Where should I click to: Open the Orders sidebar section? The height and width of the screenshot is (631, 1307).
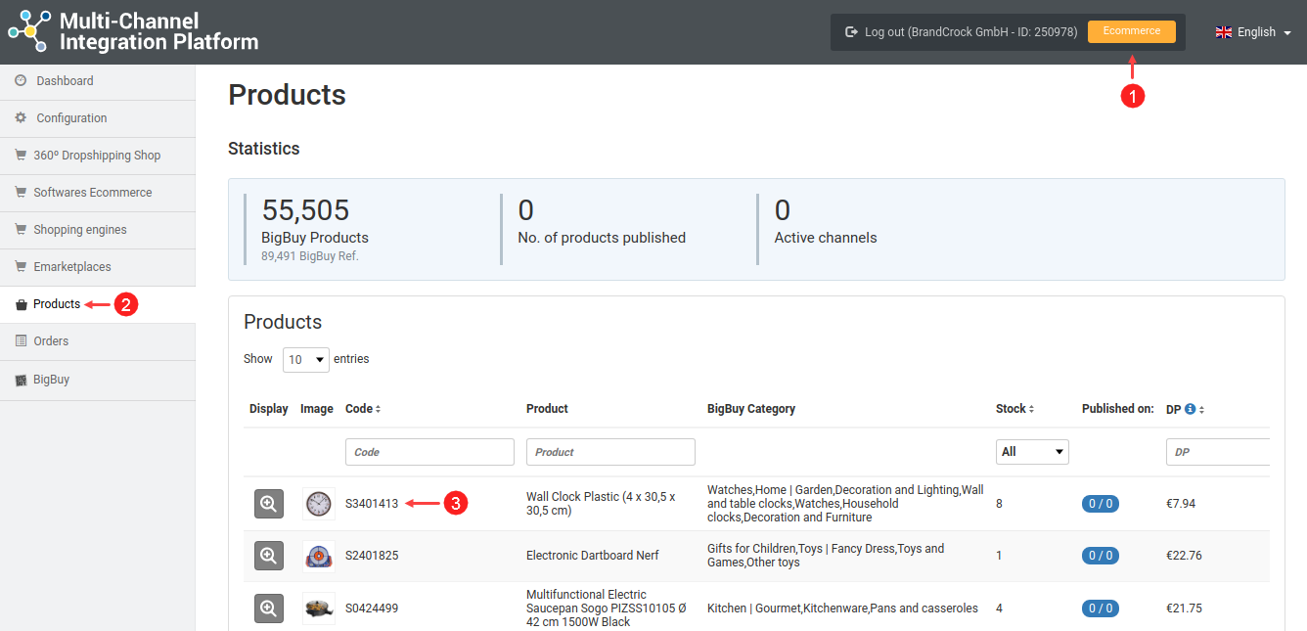51,341
